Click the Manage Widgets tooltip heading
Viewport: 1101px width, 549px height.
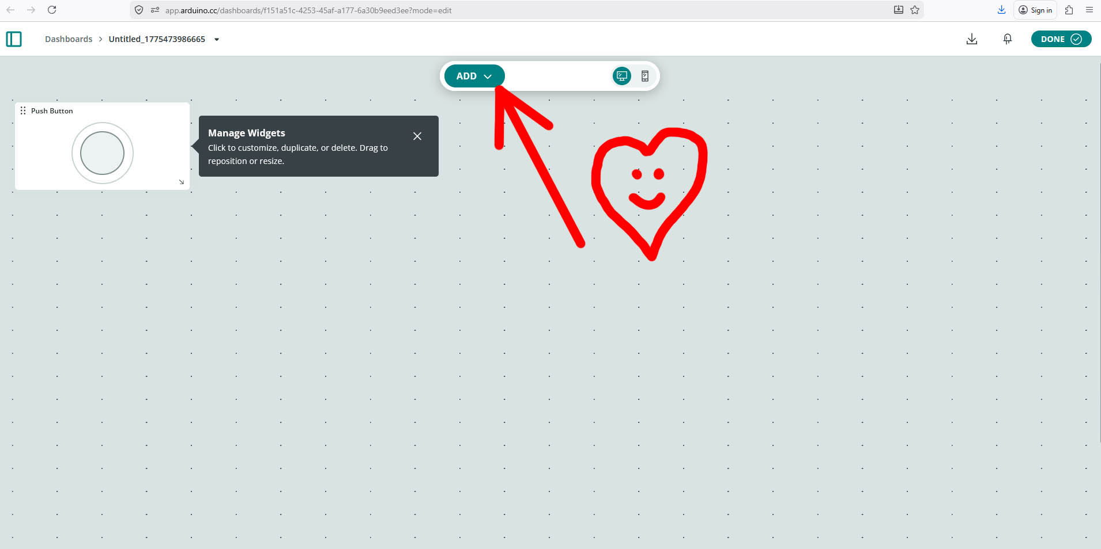[x=247, y=133]
